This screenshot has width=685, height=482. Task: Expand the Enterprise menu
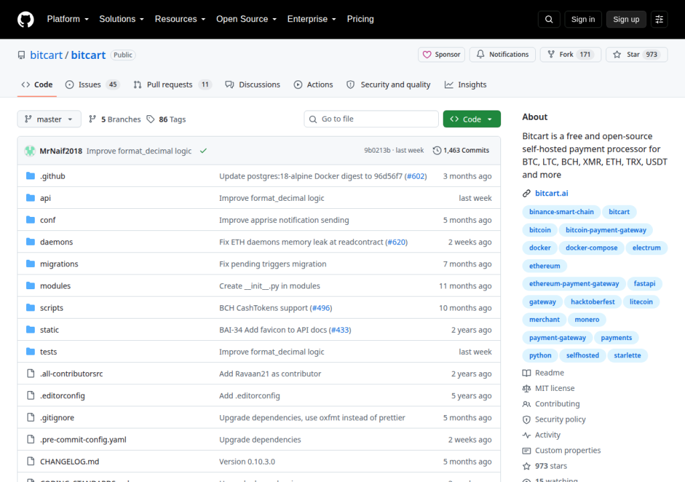[312, 19]
